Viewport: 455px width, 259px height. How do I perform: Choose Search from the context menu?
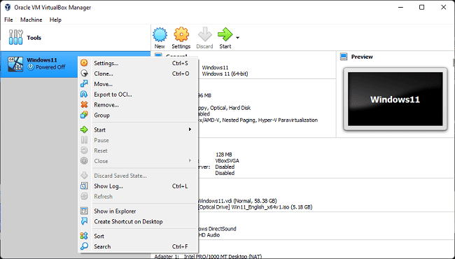(x=138, y=246)
